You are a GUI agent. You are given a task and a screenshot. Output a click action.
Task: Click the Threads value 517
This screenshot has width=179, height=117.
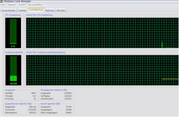pos(34,96)
